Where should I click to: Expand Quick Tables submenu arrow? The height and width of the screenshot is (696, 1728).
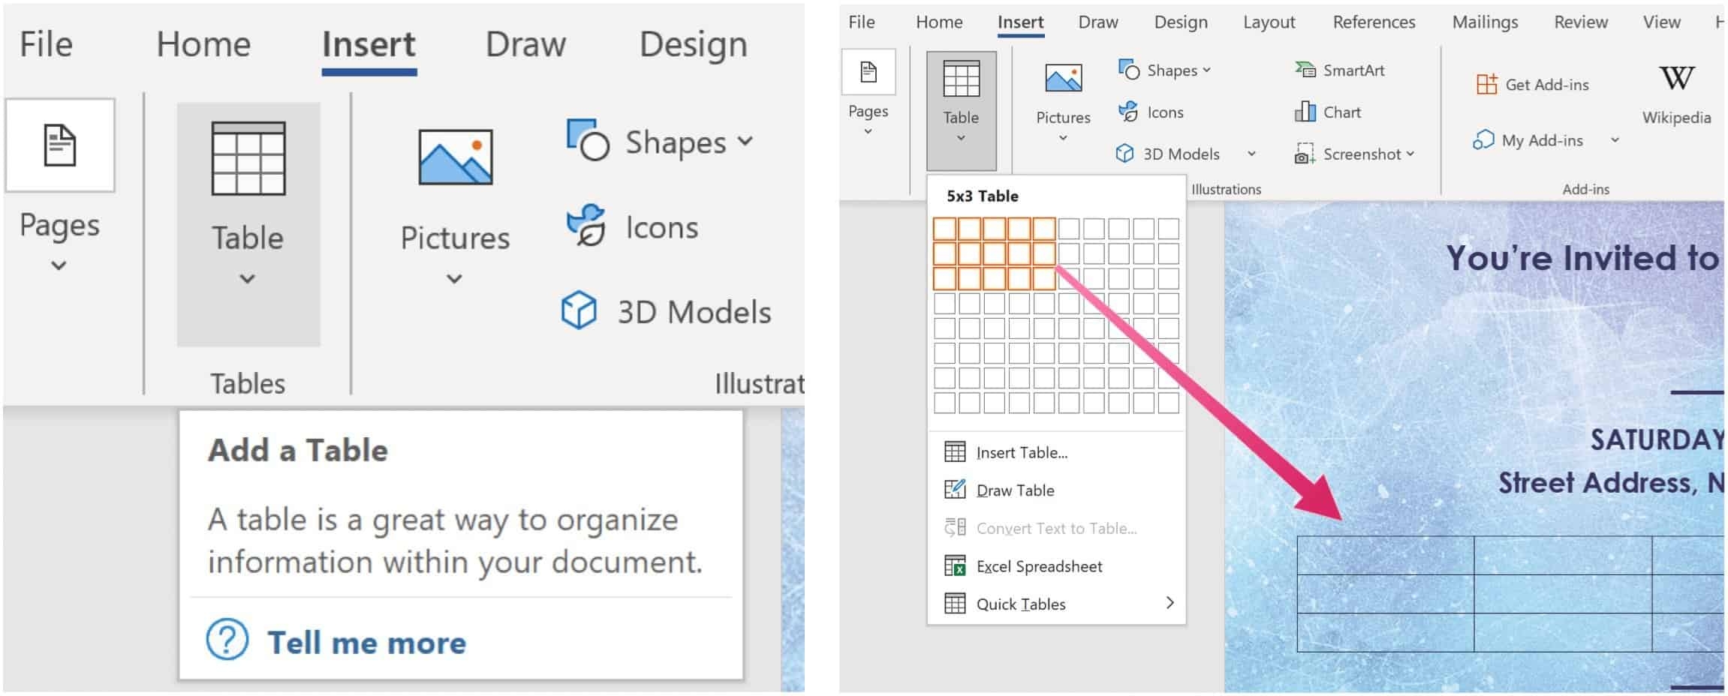point(1170,603)
